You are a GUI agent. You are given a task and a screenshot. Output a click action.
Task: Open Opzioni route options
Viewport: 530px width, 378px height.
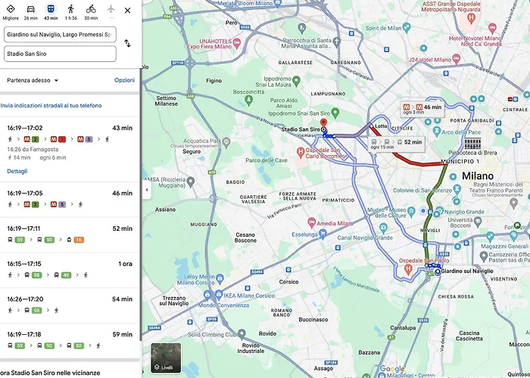coord(124,79)
